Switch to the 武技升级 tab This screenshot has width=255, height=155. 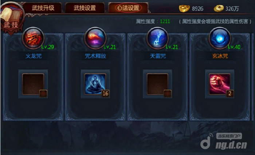tap(43, 8)
